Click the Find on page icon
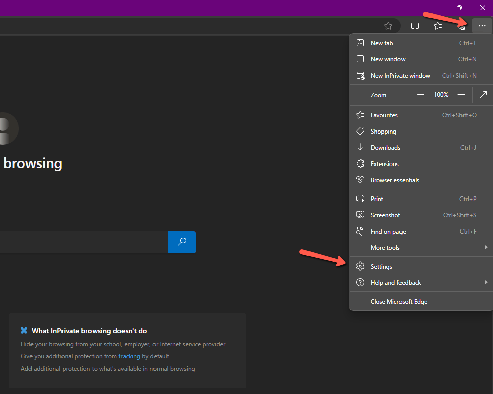The width and height of the screenshot is (493, 394). tap(360, 231)
